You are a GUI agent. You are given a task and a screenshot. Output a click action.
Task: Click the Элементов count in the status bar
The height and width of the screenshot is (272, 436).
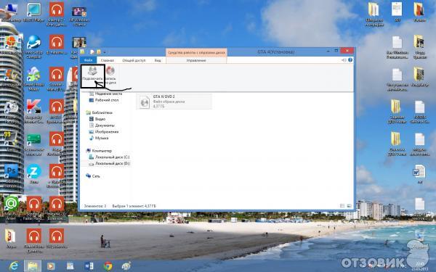point(95,206)
